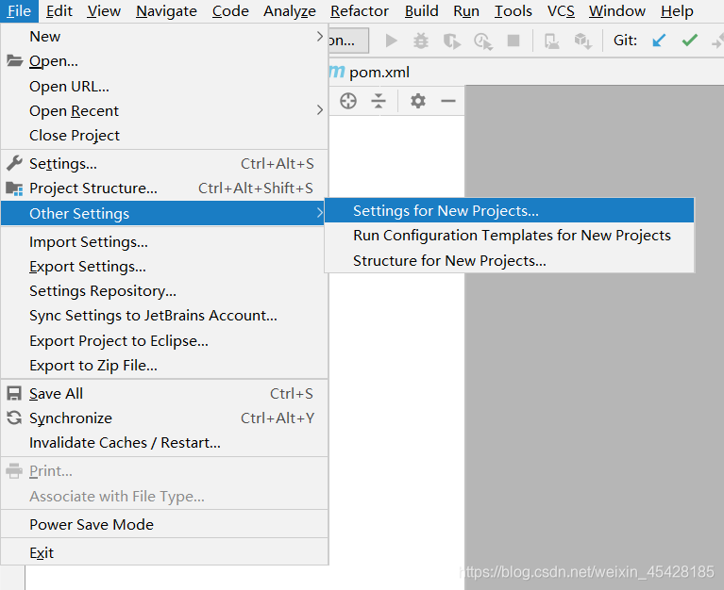Open the run configuration dropdown
The image size is (724, 590).
click(348, 41)
